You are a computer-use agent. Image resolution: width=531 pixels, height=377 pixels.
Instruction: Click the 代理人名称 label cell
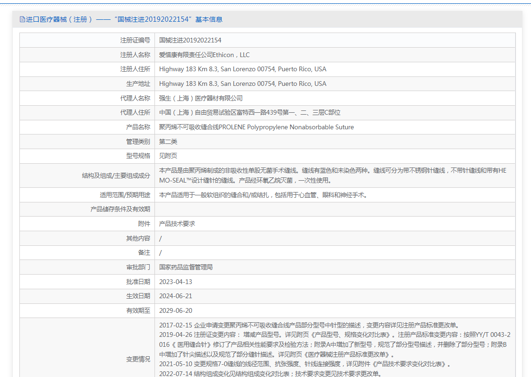pyautogui.click(x=87, y=99)
